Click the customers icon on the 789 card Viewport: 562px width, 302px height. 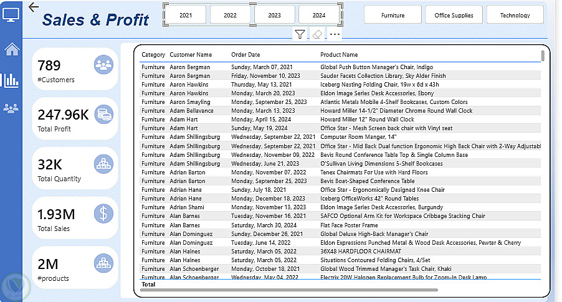click(103, 65)
